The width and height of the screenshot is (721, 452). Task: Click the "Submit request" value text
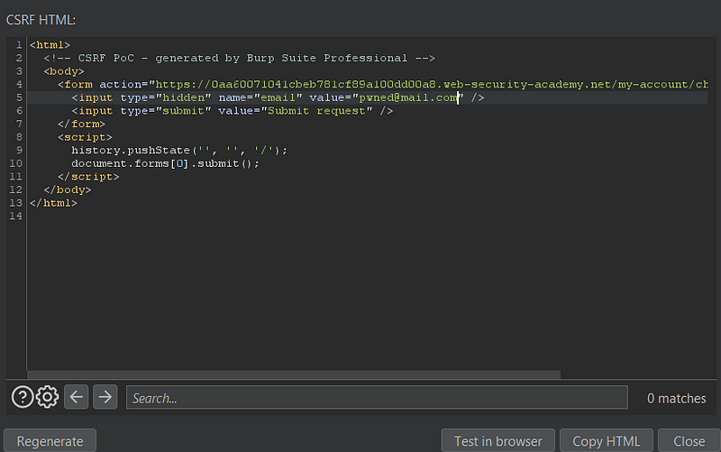tap(316, 111)
